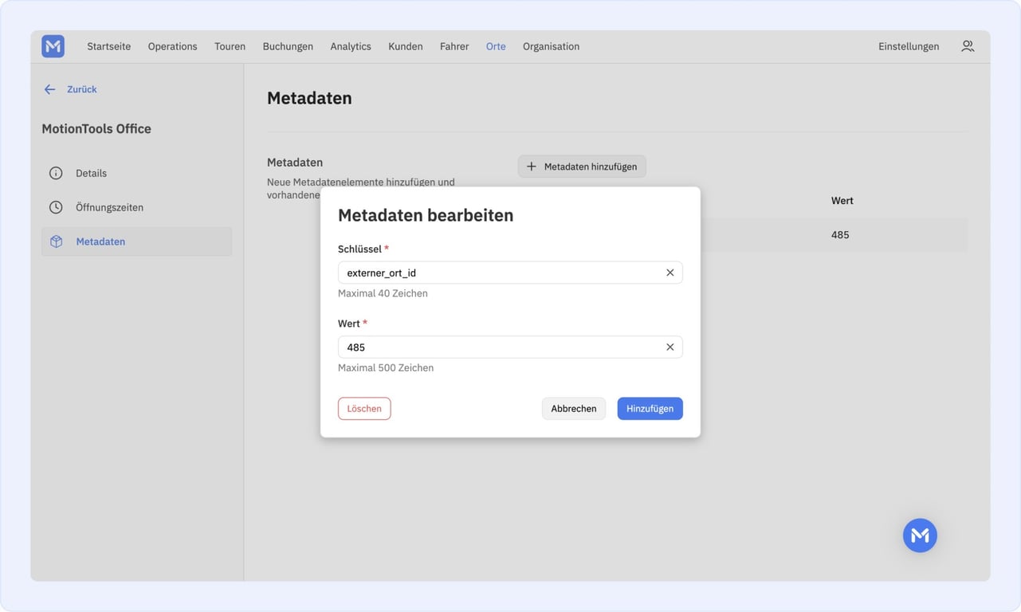Open the Operations menu

click(172, 46)
